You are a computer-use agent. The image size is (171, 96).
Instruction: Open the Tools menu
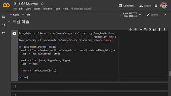click(x=57, y=9)
